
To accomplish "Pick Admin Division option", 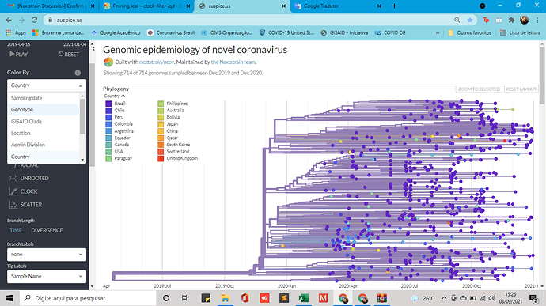I will pos(28,145).
